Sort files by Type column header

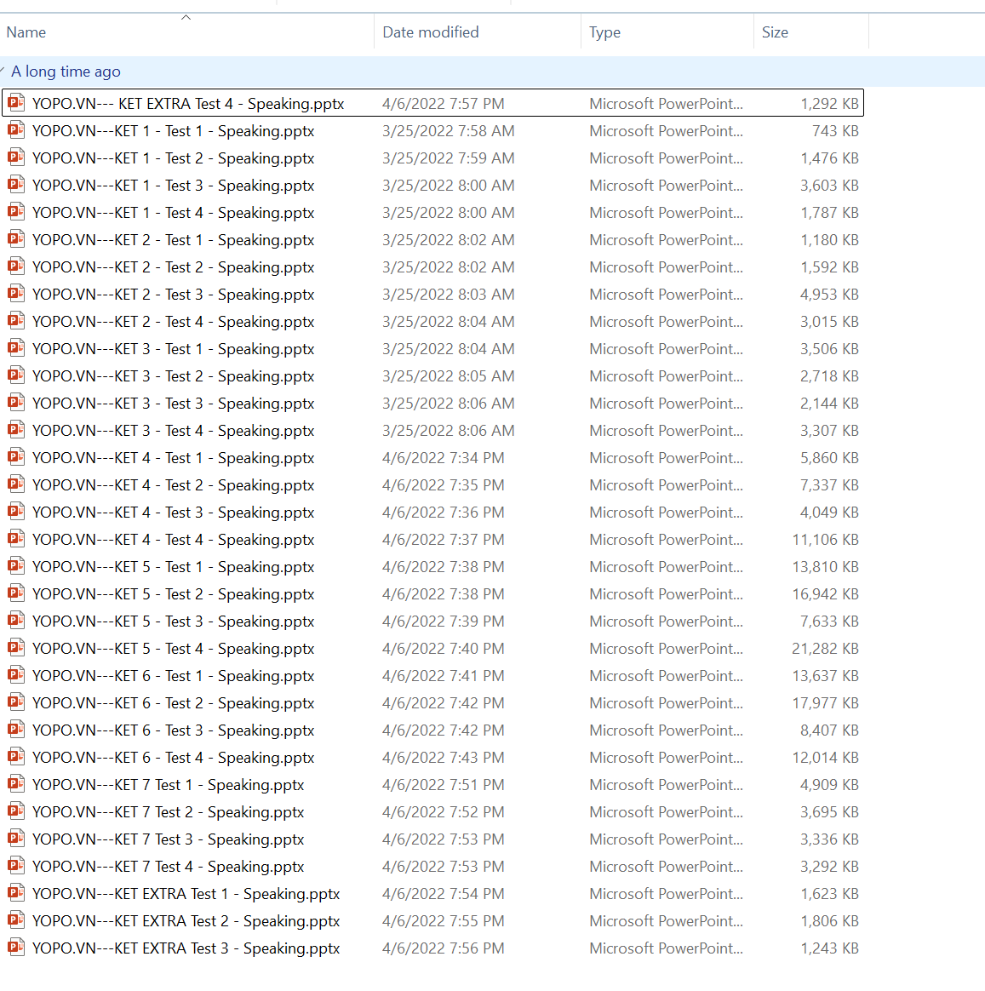point(604,32)
